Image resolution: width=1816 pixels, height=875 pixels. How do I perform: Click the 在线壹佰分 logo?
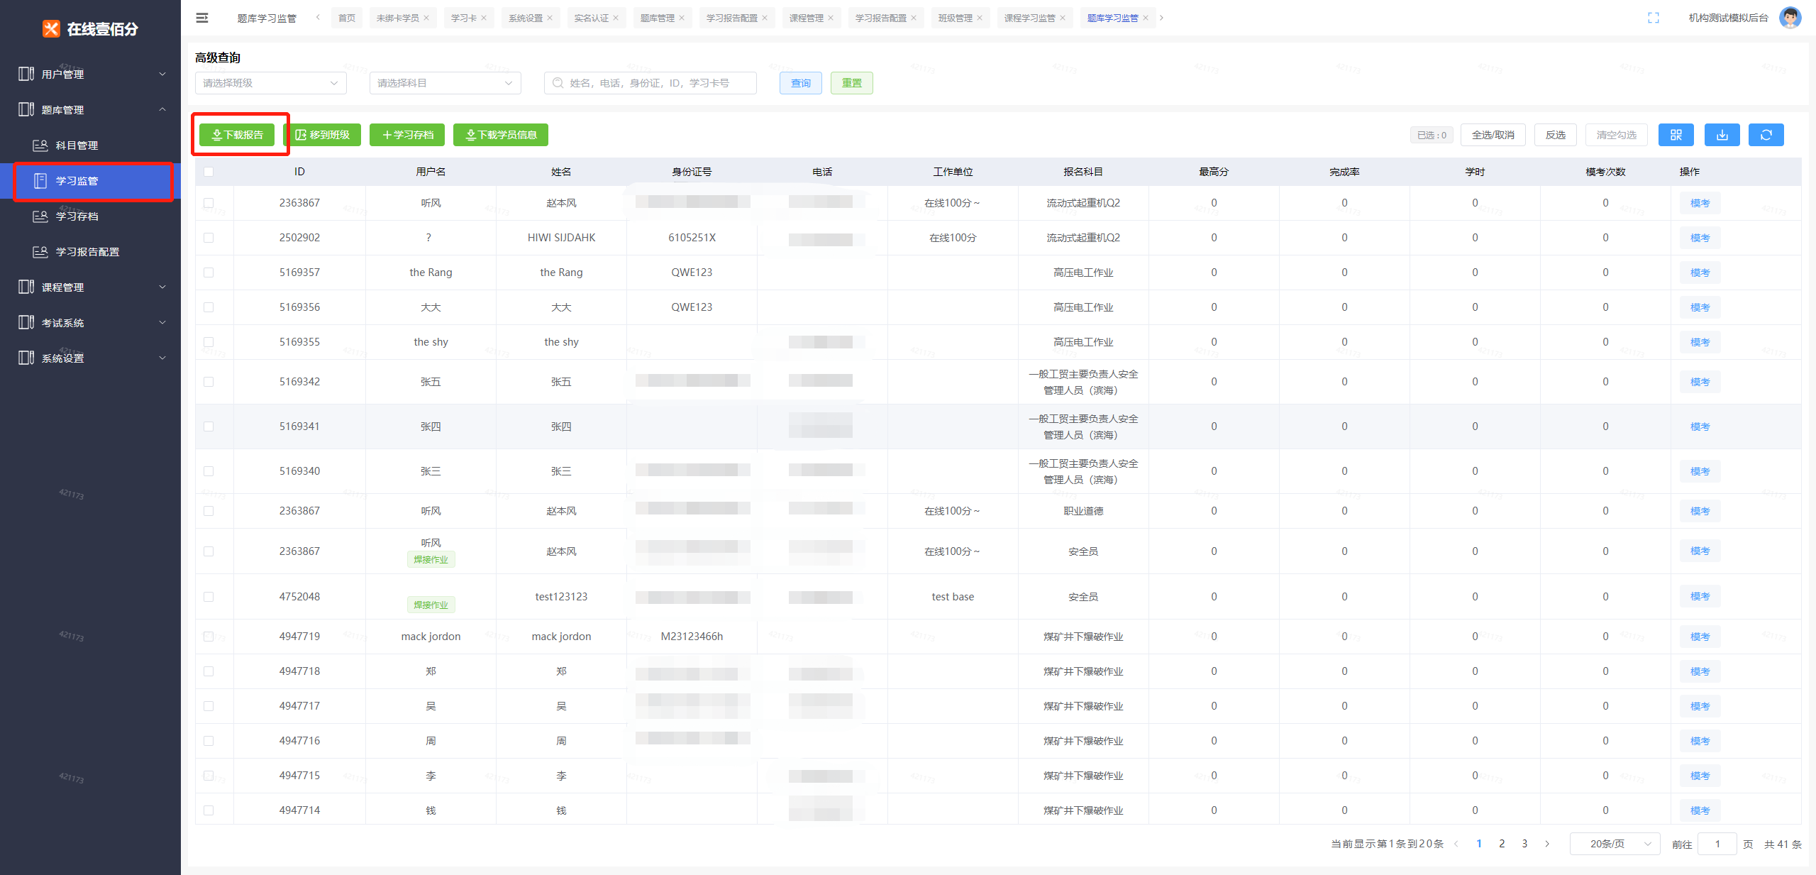coord(90,28)
